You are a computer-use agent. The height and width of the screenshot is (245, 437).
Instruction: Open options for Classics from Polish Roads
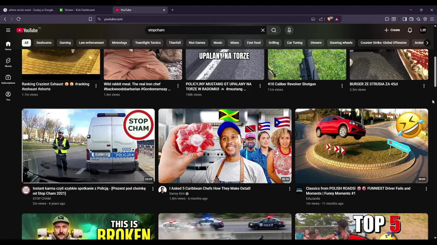tap(426, 189)
